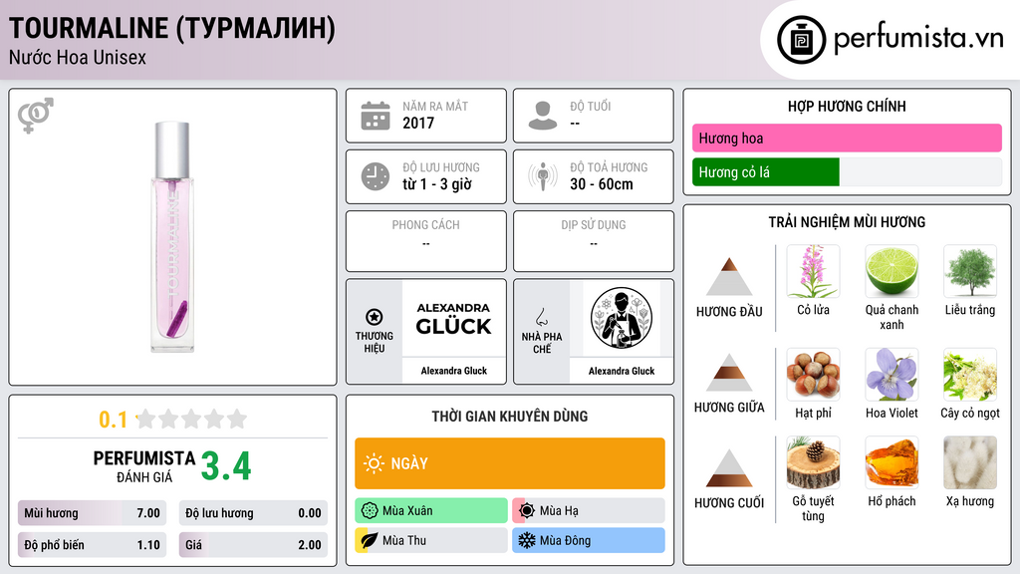Click the pink Hương hoa accord bar

point(847,138)
